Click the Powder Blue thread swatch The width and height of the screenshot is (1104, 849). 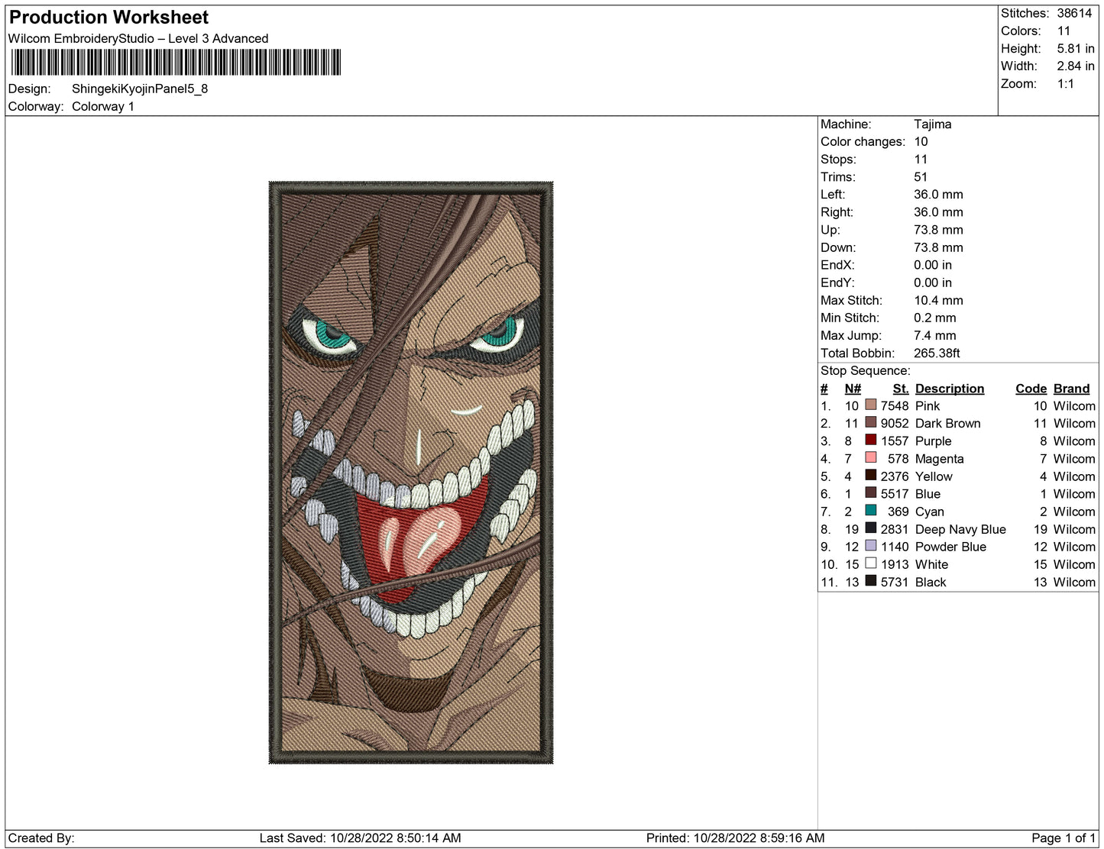pos(871,546)
